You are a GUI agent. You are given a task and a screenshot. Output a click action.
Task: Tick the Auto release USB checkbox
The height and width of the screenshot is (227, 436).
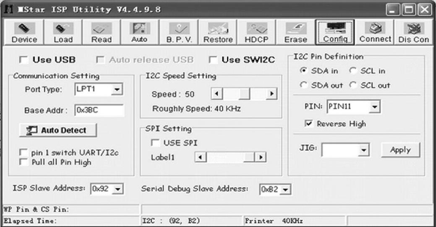click(x=100, y=60)
